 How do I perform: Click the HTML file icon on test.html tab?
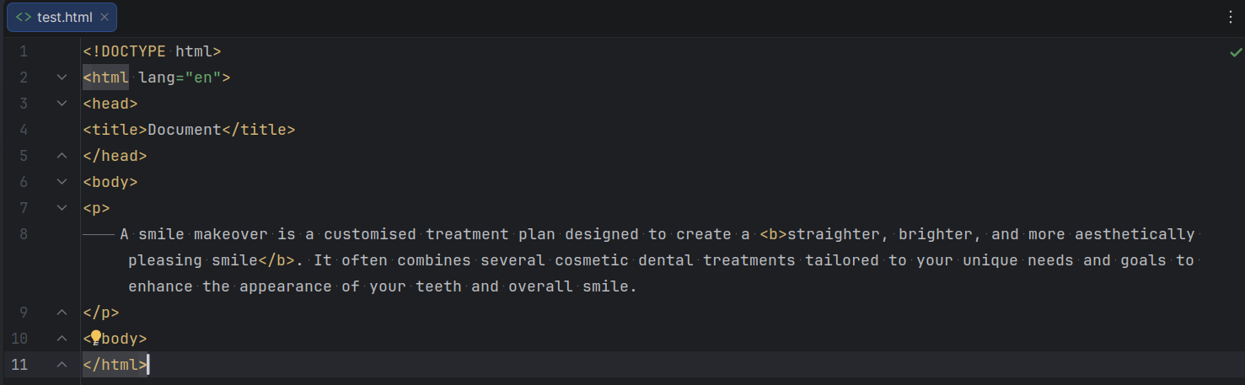tap(24, 17)
